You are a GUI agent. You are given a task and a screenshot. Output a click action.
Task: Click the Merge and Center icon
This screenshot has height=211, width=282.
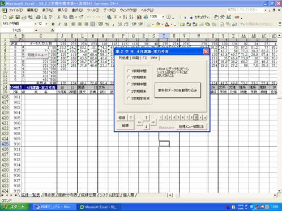tap(93, 24)
